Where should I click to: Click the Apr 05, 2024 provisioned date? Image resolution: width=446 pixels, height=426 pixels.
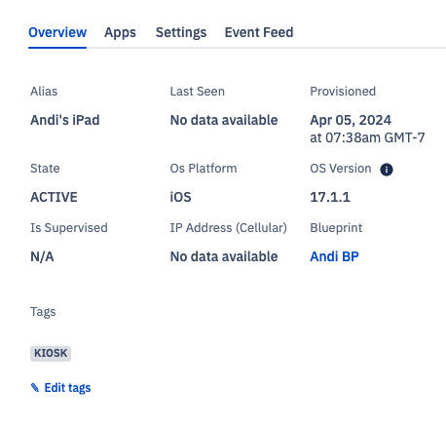tap(351, 120)
